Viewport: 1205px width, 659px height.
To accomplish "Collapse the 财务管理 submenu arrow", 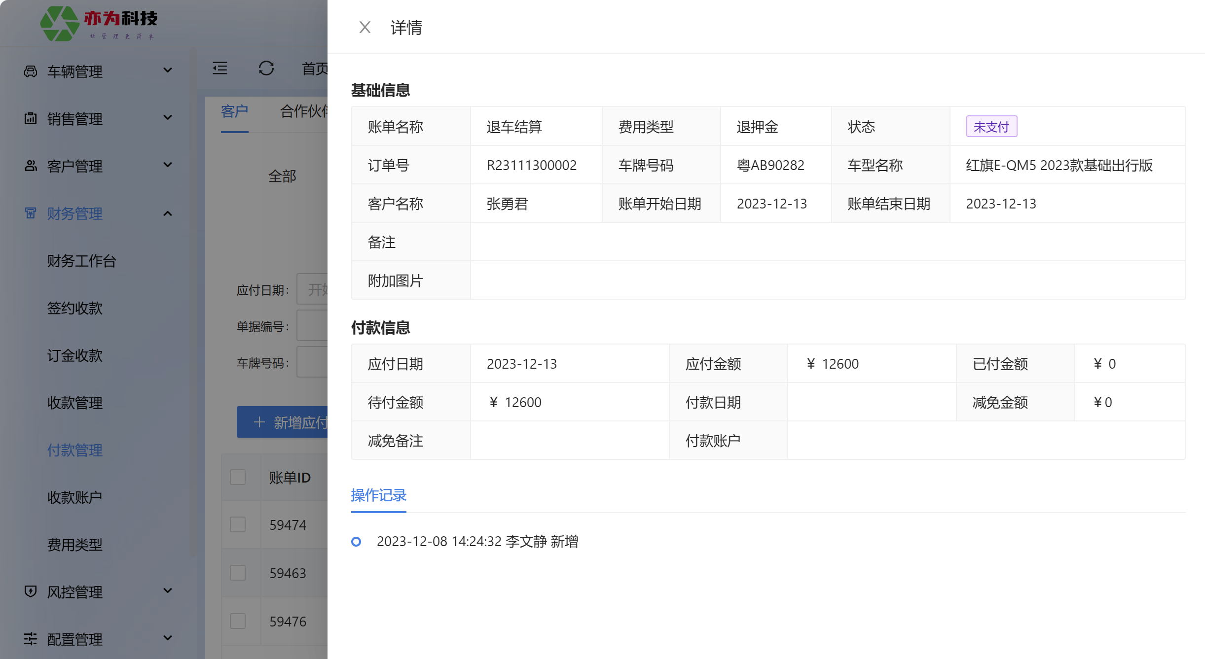I will [168, 213].
